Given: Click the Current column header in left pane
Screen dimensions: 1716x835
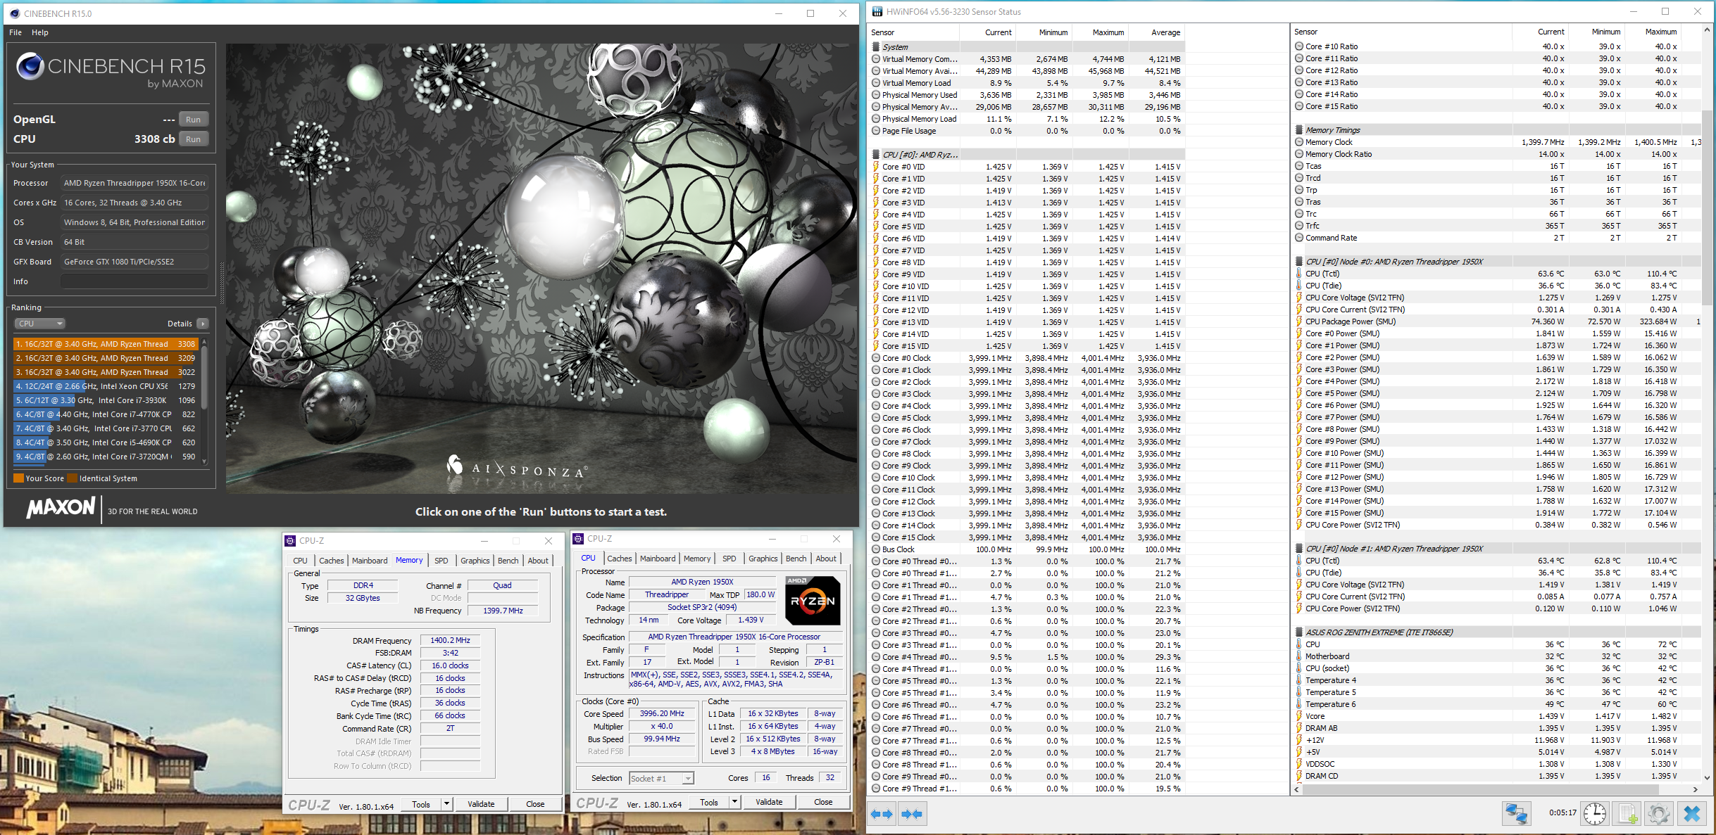Looking at the screenshot, I should pyautogui.click(x=987, y=32).
